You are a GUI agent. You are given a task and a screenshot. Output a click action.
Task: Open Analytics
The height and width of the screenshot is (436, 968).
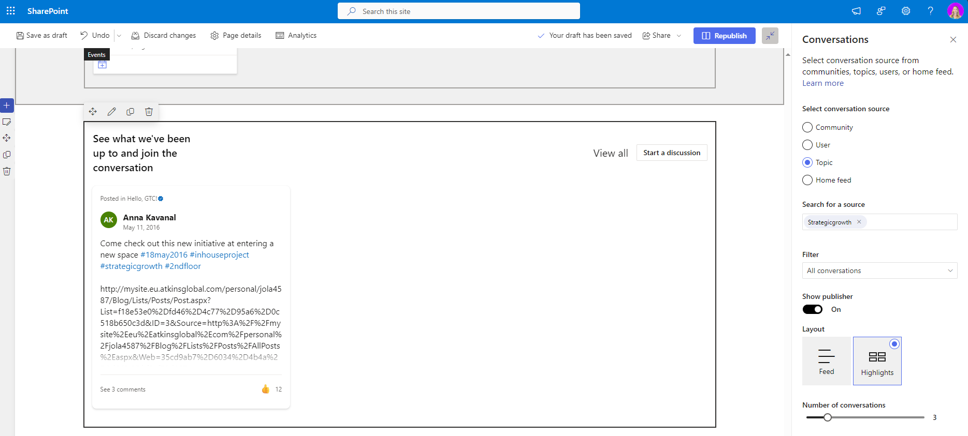point(296,36)
